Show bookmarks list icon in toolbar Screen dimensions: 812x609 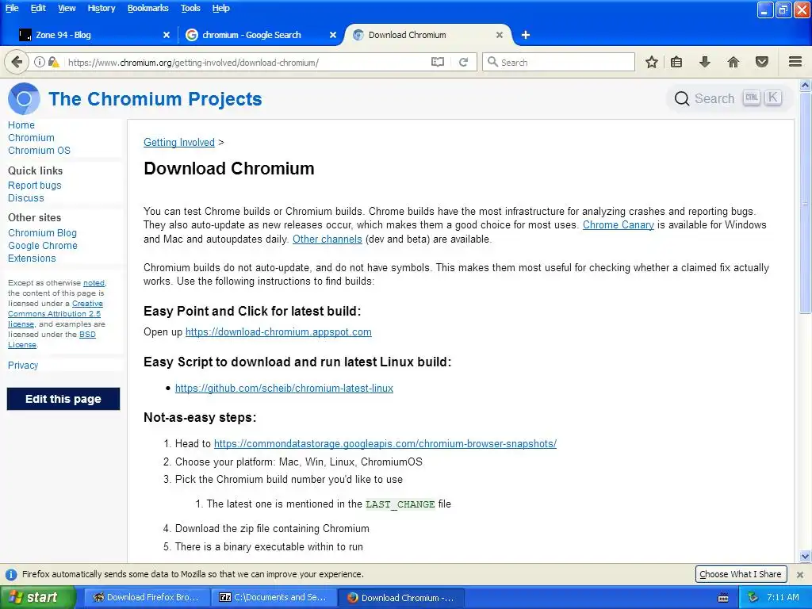(x=676, y=62)
